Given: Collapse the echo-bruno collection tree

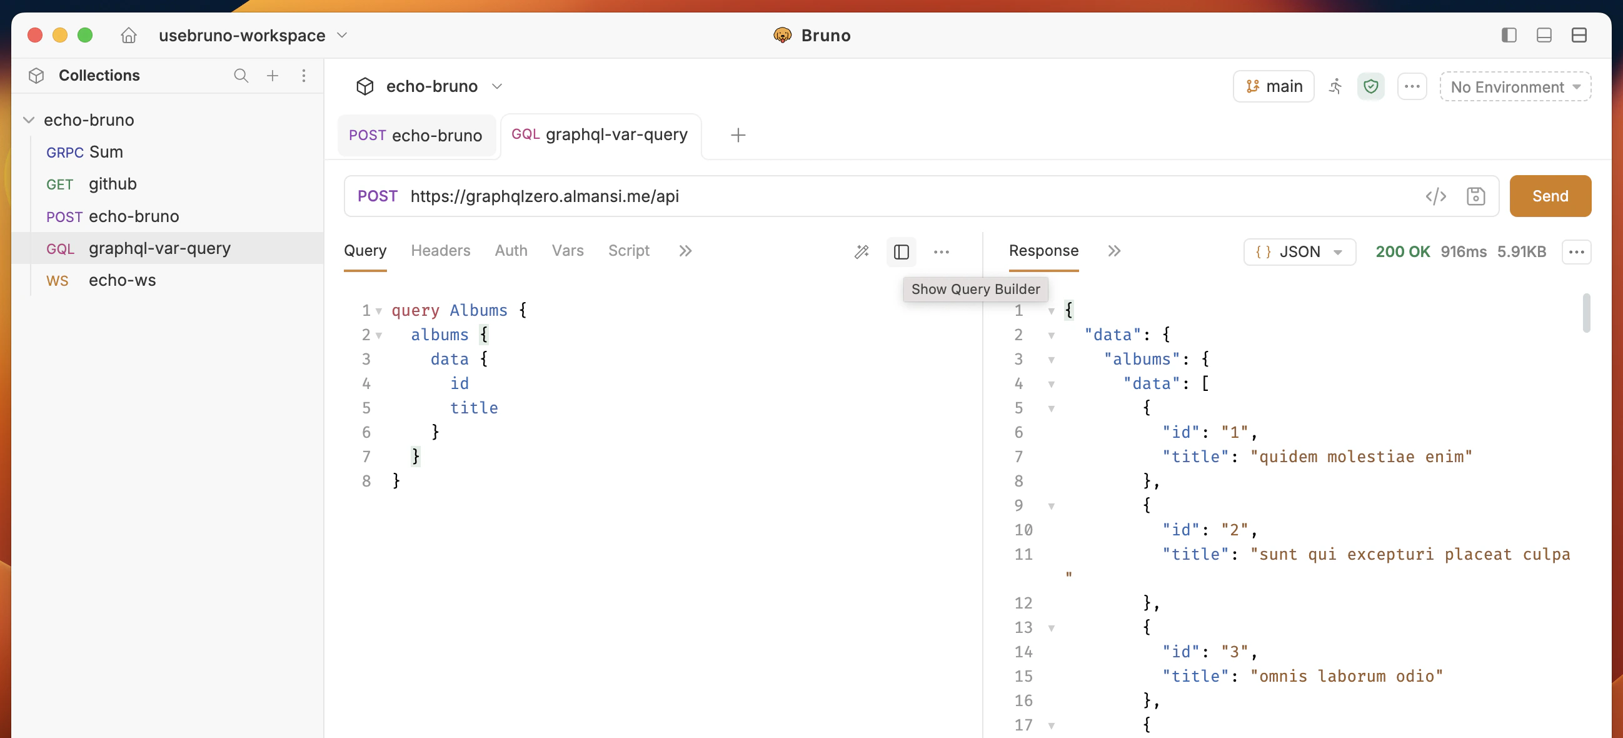Looking at the screenshot, I should (x=28, y=119).
